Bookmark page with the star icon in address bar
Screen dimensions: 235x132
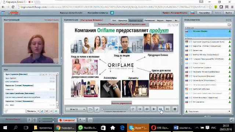click(210, 7)
